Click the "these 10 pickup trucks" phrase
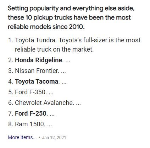This screenshot has width=150, height=148. pos(40,18)
